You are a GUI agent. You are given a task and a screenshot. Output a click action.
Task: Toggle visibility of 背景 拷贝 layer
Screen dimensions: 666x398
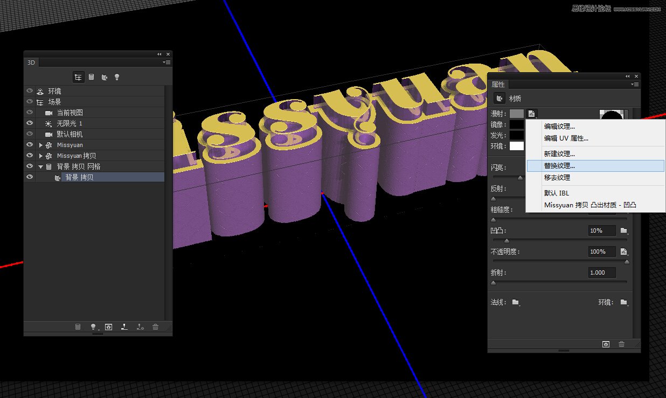pyautogui.click(x=30, y=177)
